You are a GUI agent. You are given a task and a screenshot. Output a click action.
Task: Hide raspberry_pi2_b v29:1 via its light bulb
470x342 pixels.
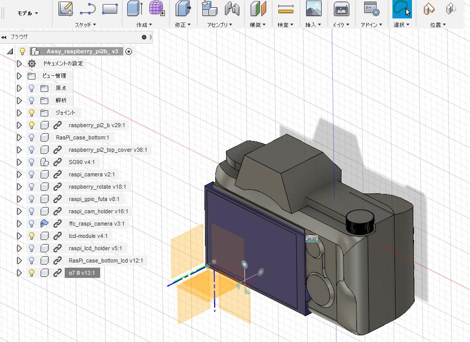click(x=31, y=125)
